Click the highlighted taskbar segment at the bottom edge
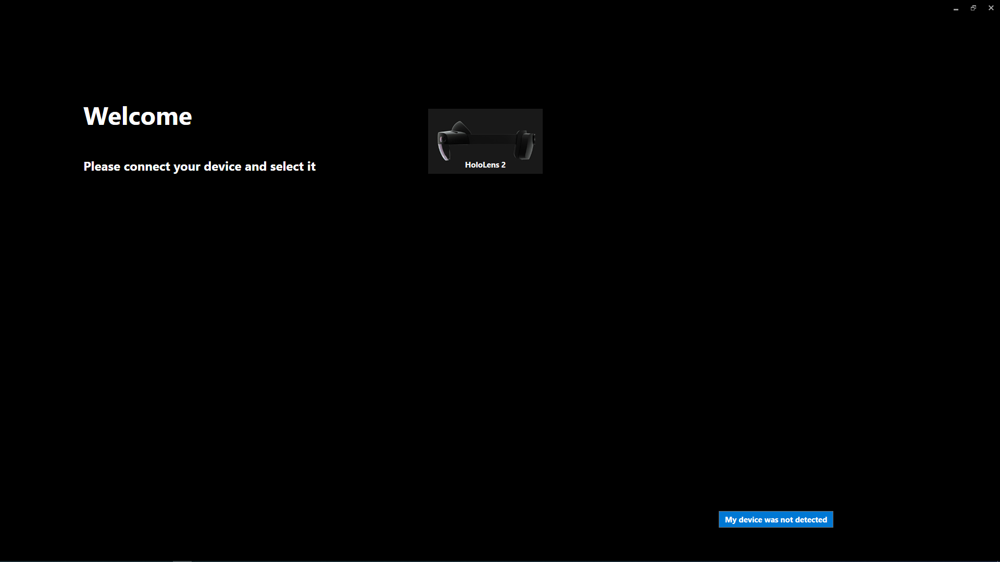Viewport: 1000px width, 562px height. click(182, 561)
